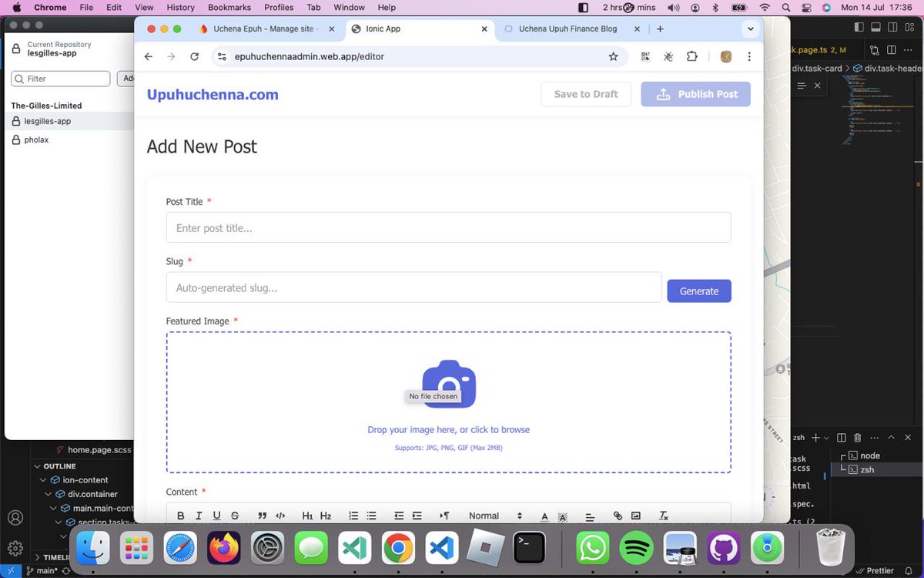Click the Publish Post button
The height and width of the screenshot is (578, 924).
coord(695,94)
